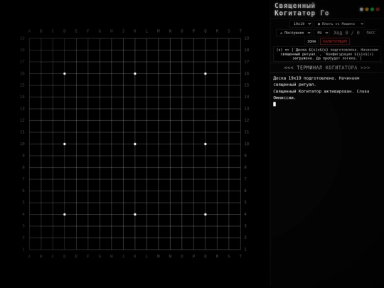Click the 'ТЕРМИНАЛ КОГИТАТОРА' terminal header
This screenshot has width=384, height=288.
coord(327,68)
